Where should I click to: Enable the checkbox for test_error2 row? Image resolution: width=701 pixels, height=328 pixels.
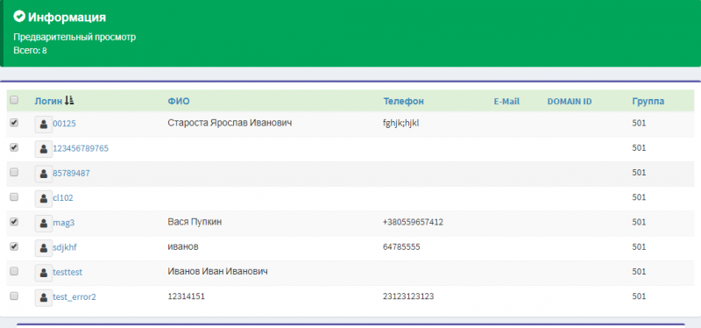point(14,296)
